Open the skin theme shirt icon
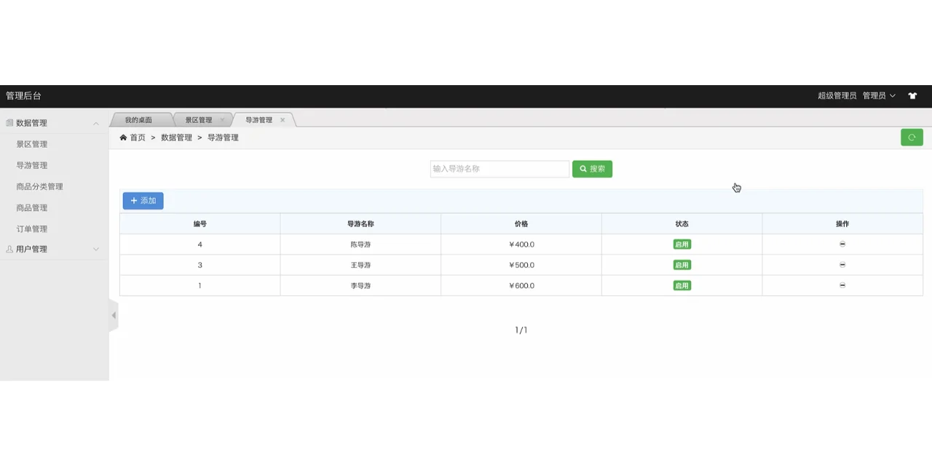The image size is (932, 465). [x=912, y=96]
